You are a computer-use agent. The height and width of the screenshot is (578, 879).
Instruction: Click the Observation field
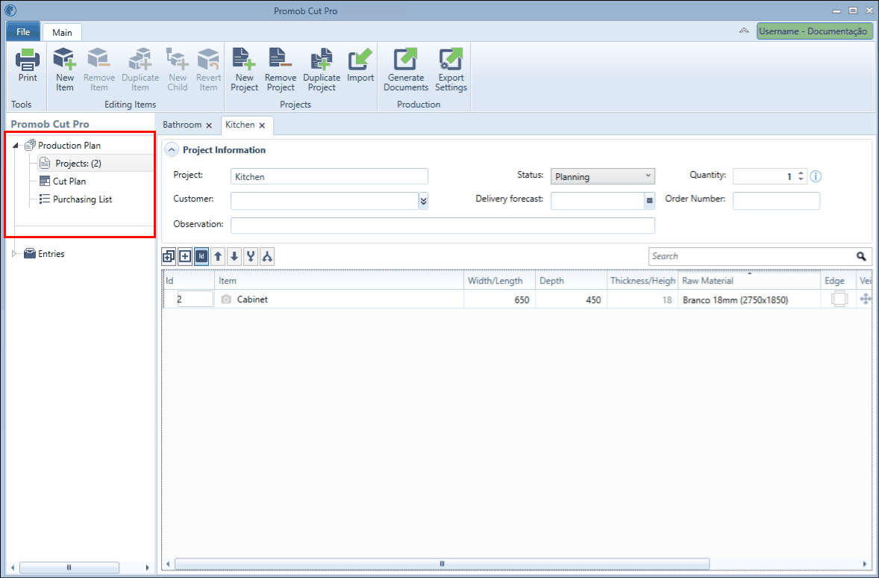coord(443,225)
